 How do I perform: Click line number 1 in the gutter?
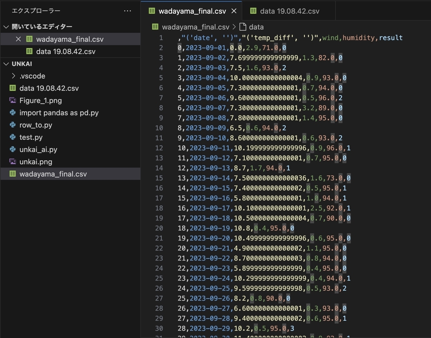pos(161,38)
